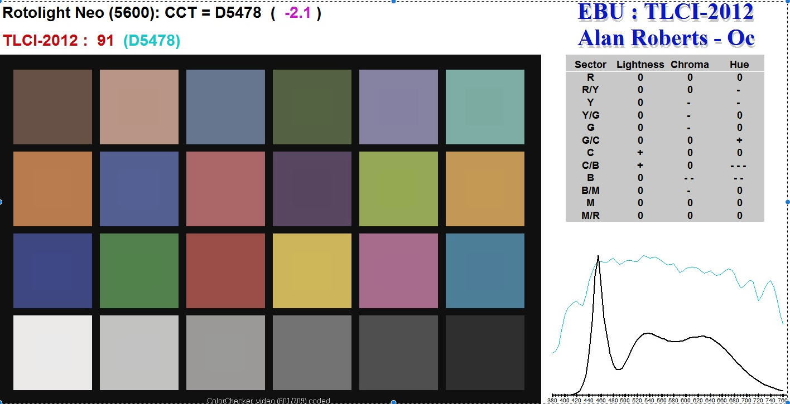This screenshot has width=790, height=404.
Task: Click the magenta -2.1 value in the title
Action: tap(297, 13)
